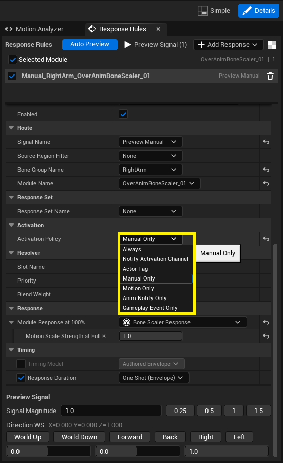This screenshot has height=466, width=283.
Task: Toggle the Auto Preview button
Action: [90, 44]
